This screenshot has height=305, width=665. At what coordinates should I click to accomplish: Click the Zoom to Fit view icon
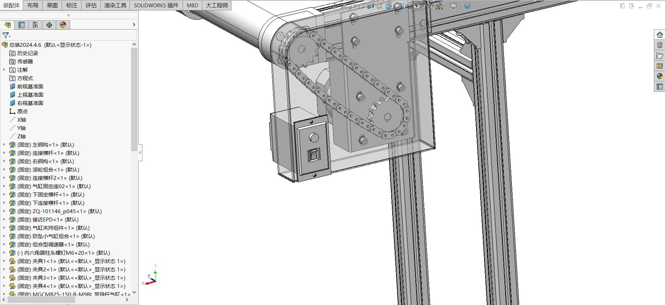[x=344, y=6]
